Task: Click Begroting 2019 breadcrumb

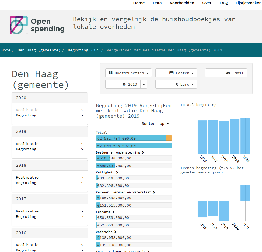Action: point(83,50)
